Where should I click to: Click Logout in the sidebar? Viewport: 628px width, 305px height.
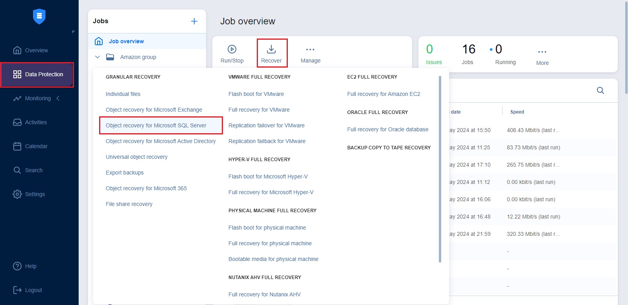pyautogui.click(x=33, y=290)
